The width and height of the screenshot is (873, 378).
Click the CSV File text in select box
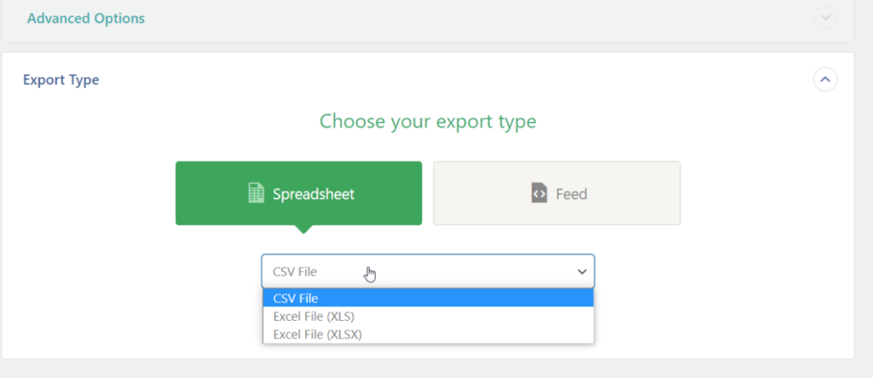coord(294,271)
